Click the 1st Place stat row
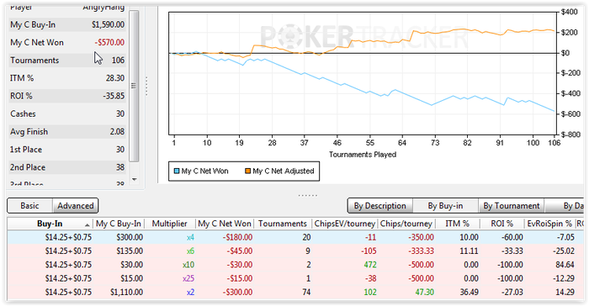This screenshot has width=589, height=306. pos(67,150)
